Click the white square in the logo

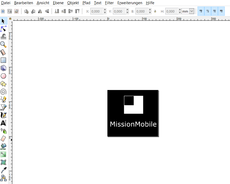click(x=138, y=109)
